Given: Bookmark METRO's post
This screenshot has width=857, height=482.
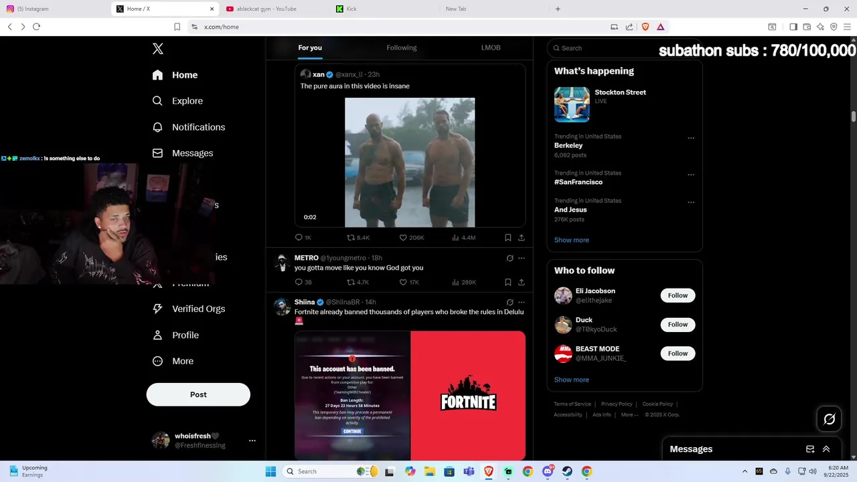Looking at the screenshot, I should click(508, 283).
